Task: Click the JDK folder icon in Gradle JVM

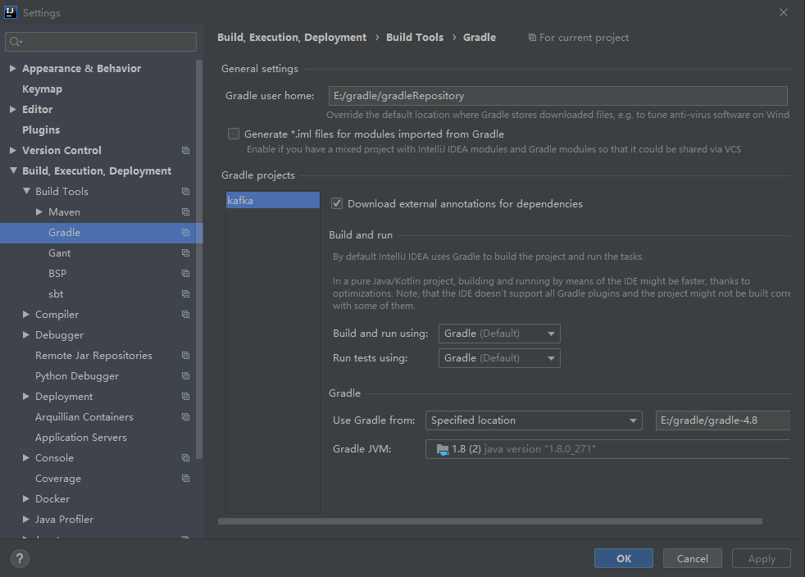Action: tap(443, 449)
